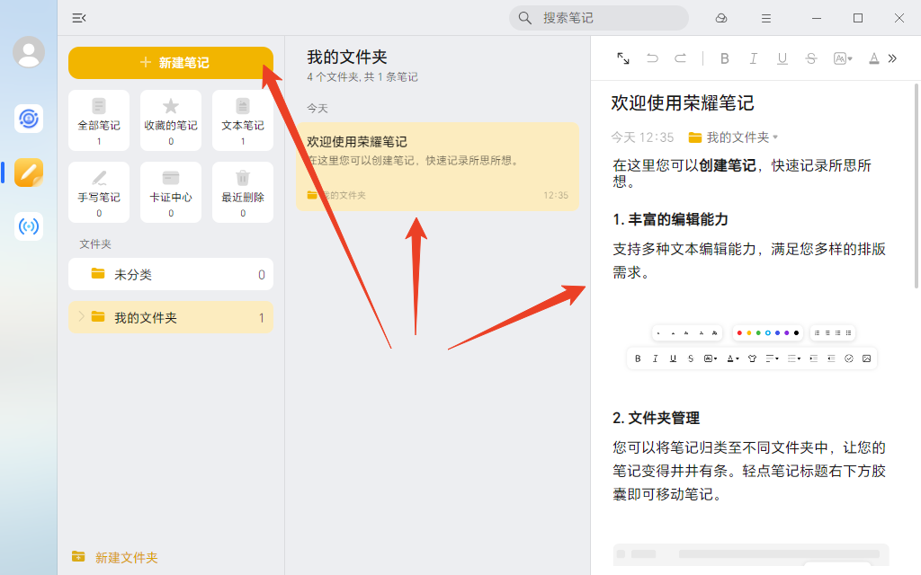Expand the 我的文件夹 folder in the sidebar

click(x=82, y=317)
